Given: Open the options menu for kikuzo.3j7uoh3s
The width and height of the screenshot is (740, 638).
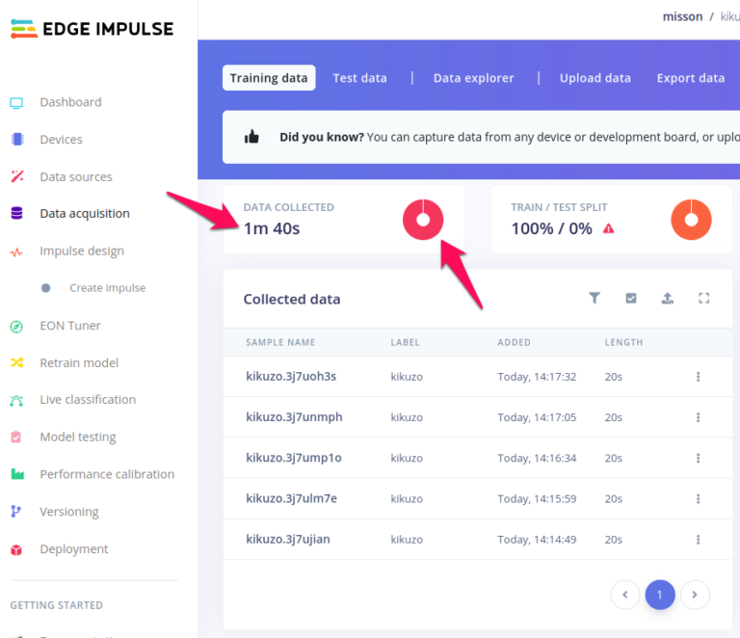Looking at the screenshot, I should (x=699, y=377).
